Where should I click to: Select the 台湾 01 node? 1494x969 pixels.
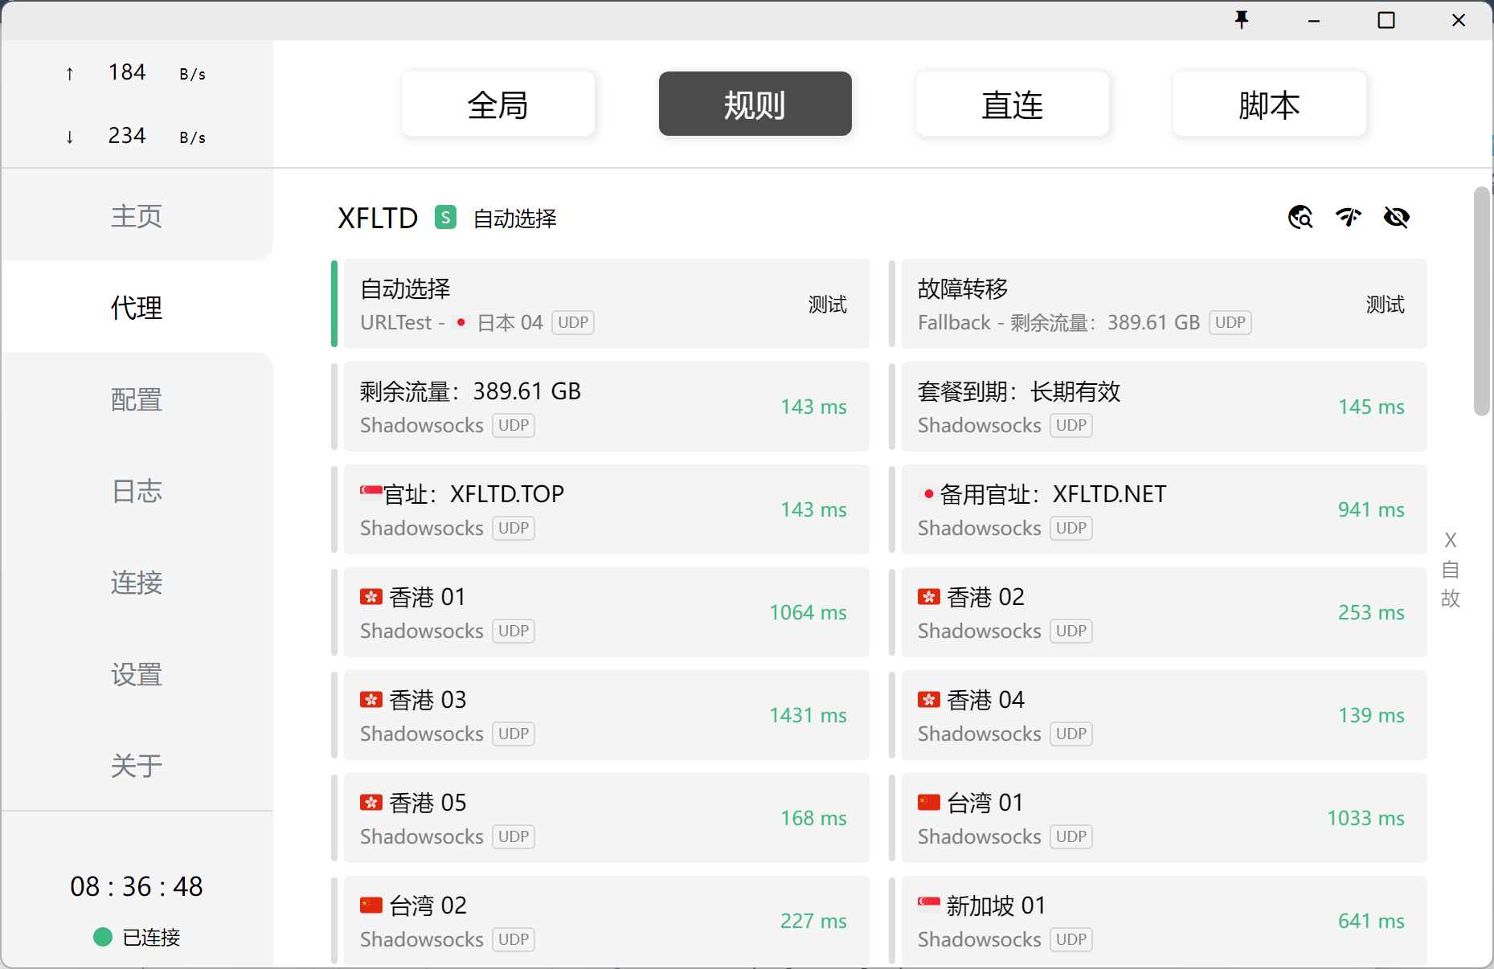1165,818
